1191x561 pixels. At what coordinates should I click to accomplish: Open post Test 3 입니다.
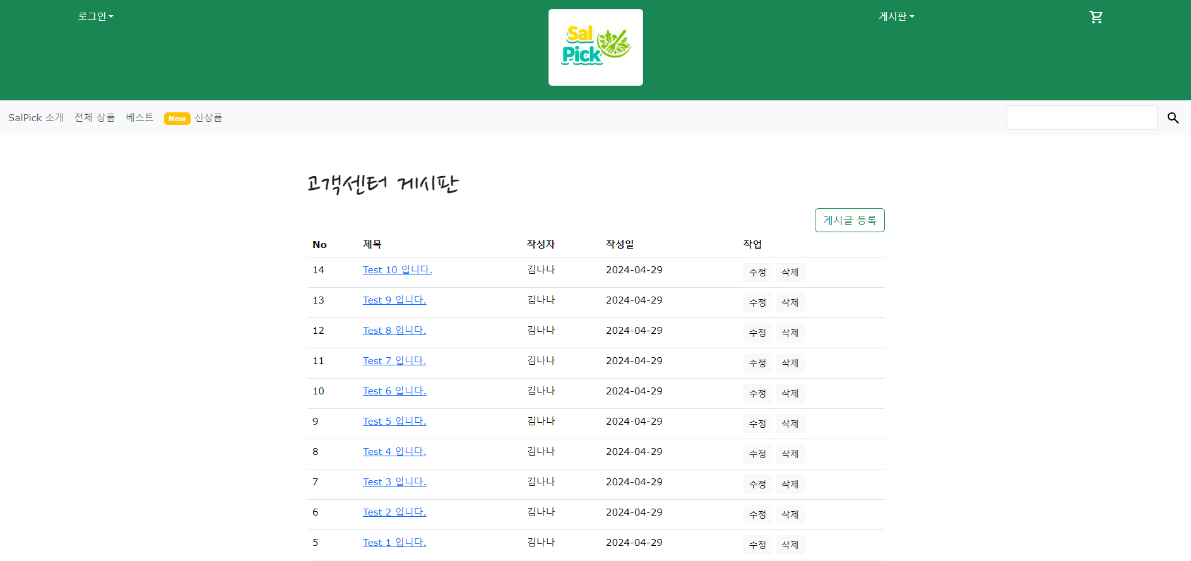click(x=394, y=482)
